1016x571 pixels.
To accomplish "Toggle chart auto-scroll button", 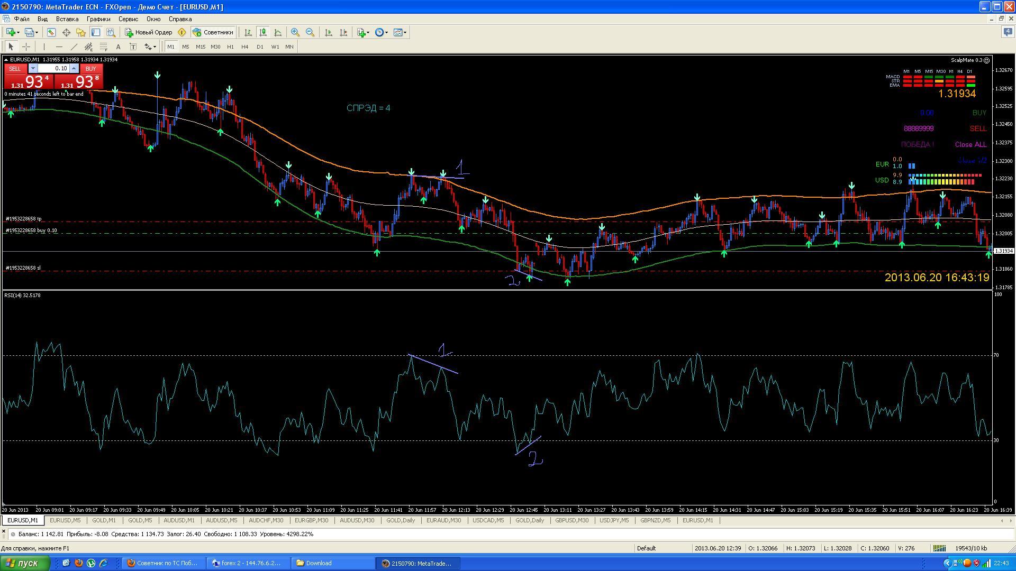I will pyautogui.click(x=329, y=32).
